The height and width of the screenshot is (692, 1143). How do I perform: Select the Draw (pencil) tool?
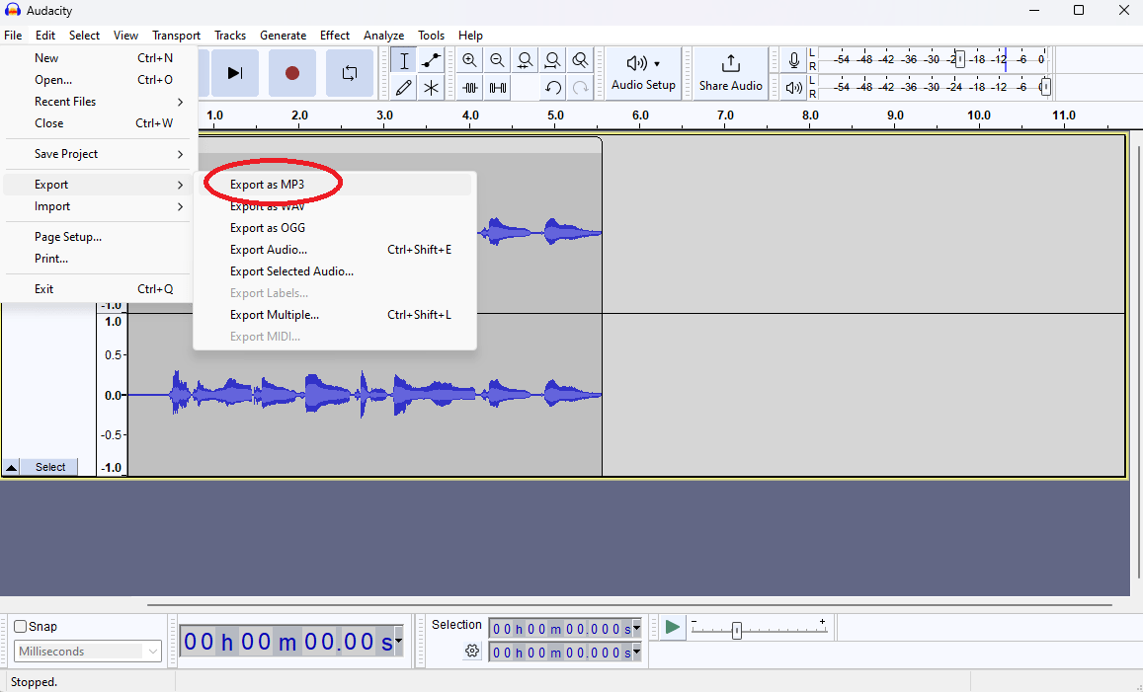coord(404,88)
